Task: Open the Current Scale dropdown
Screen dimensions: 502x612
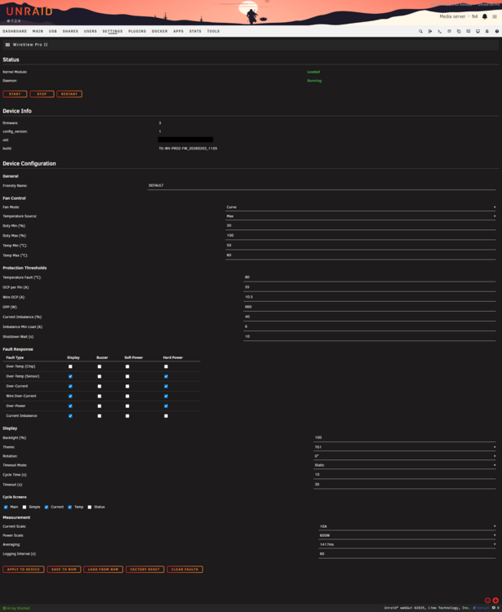Action: coord(407,526)
